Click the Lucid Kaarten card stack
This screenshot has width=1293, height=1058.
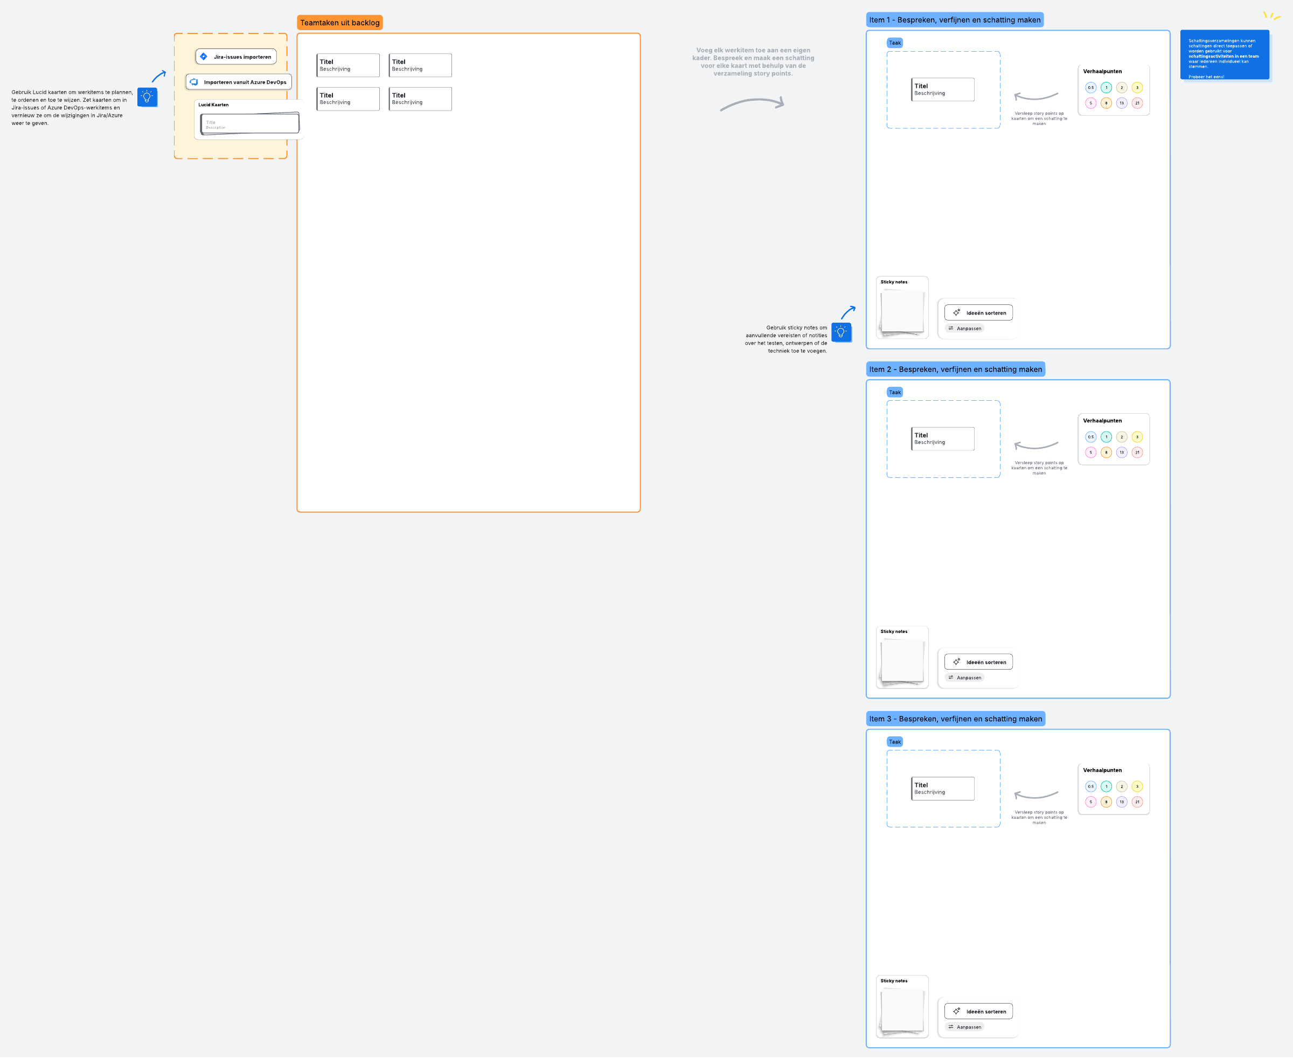(250, 124)
